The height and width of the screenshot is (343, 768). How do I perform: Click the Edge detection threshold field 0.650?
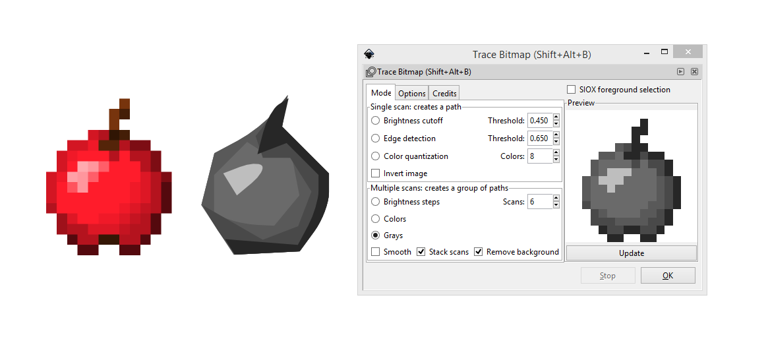(540, 139)
